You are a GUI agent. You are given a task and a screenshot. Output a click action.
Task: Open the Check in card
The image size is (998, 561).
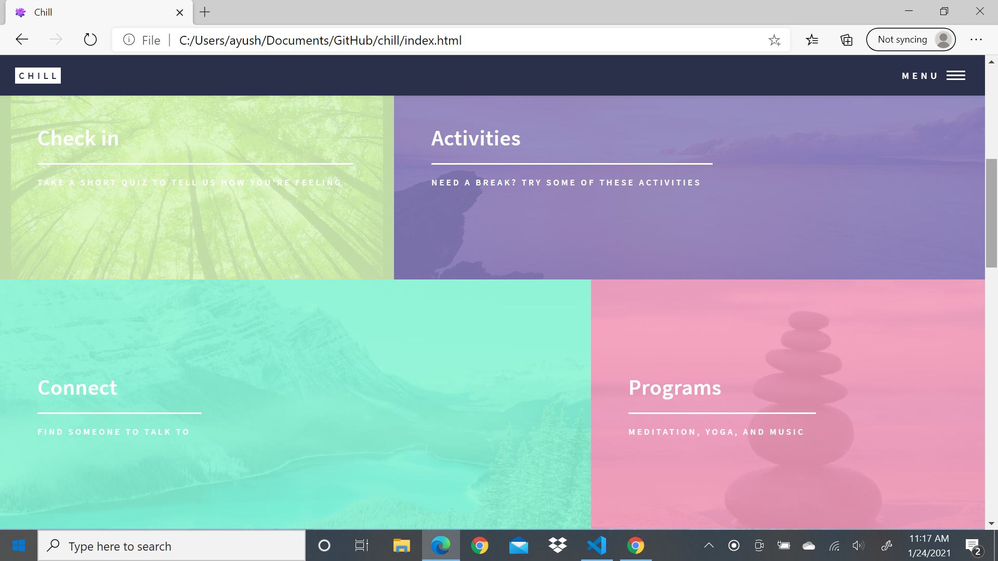[x=78, y=139]
